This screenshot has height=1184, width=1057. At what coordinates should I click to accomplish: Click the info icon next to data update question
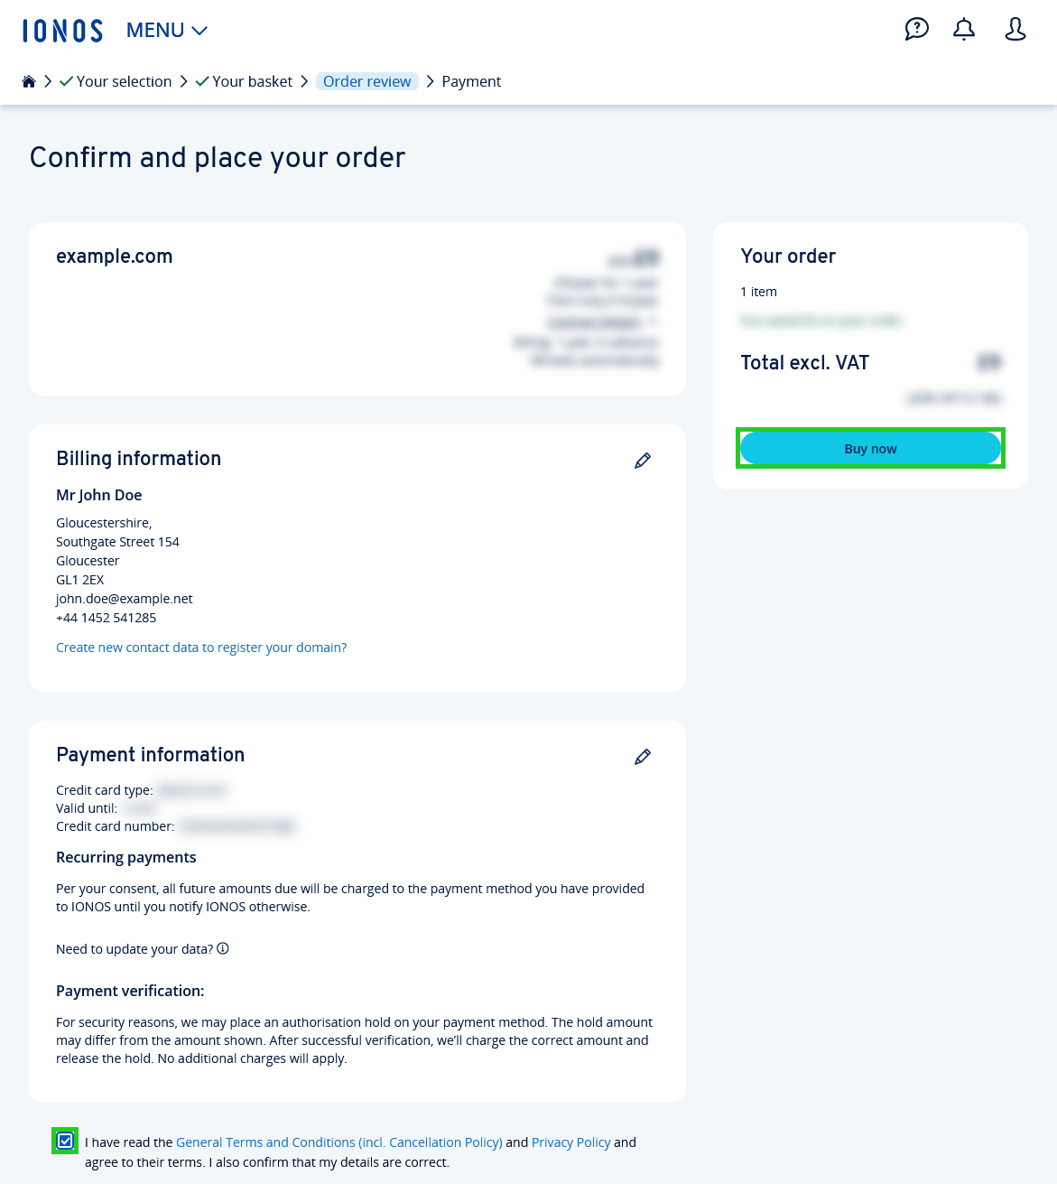pos(223,948)
